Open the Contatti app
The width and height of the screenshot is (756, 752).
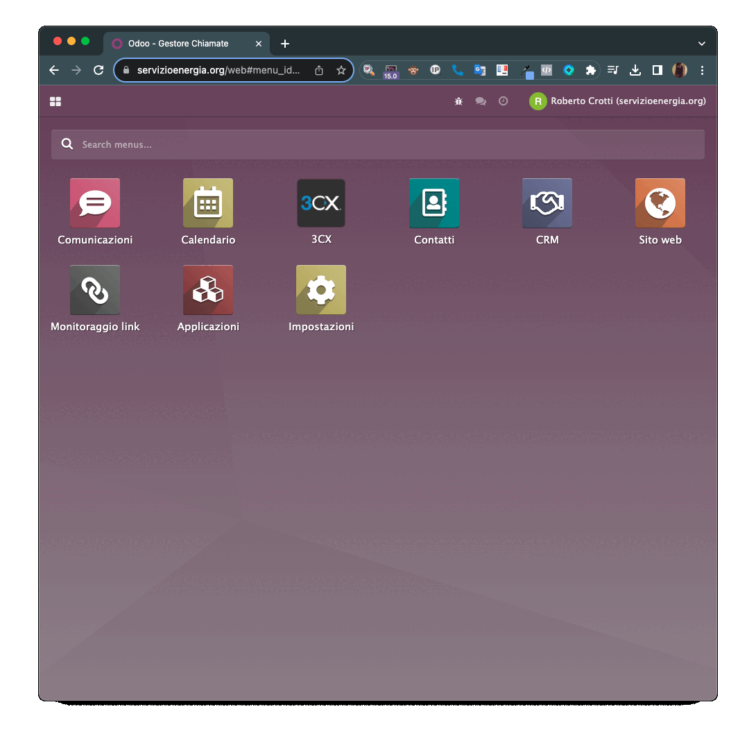[434, 203]
